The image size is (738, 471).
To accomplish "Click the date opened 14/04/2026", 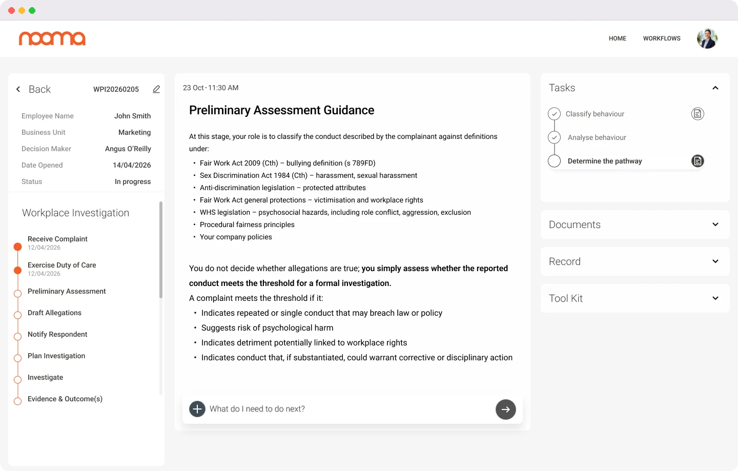I will pyautogui.click(x=132, y=165).
